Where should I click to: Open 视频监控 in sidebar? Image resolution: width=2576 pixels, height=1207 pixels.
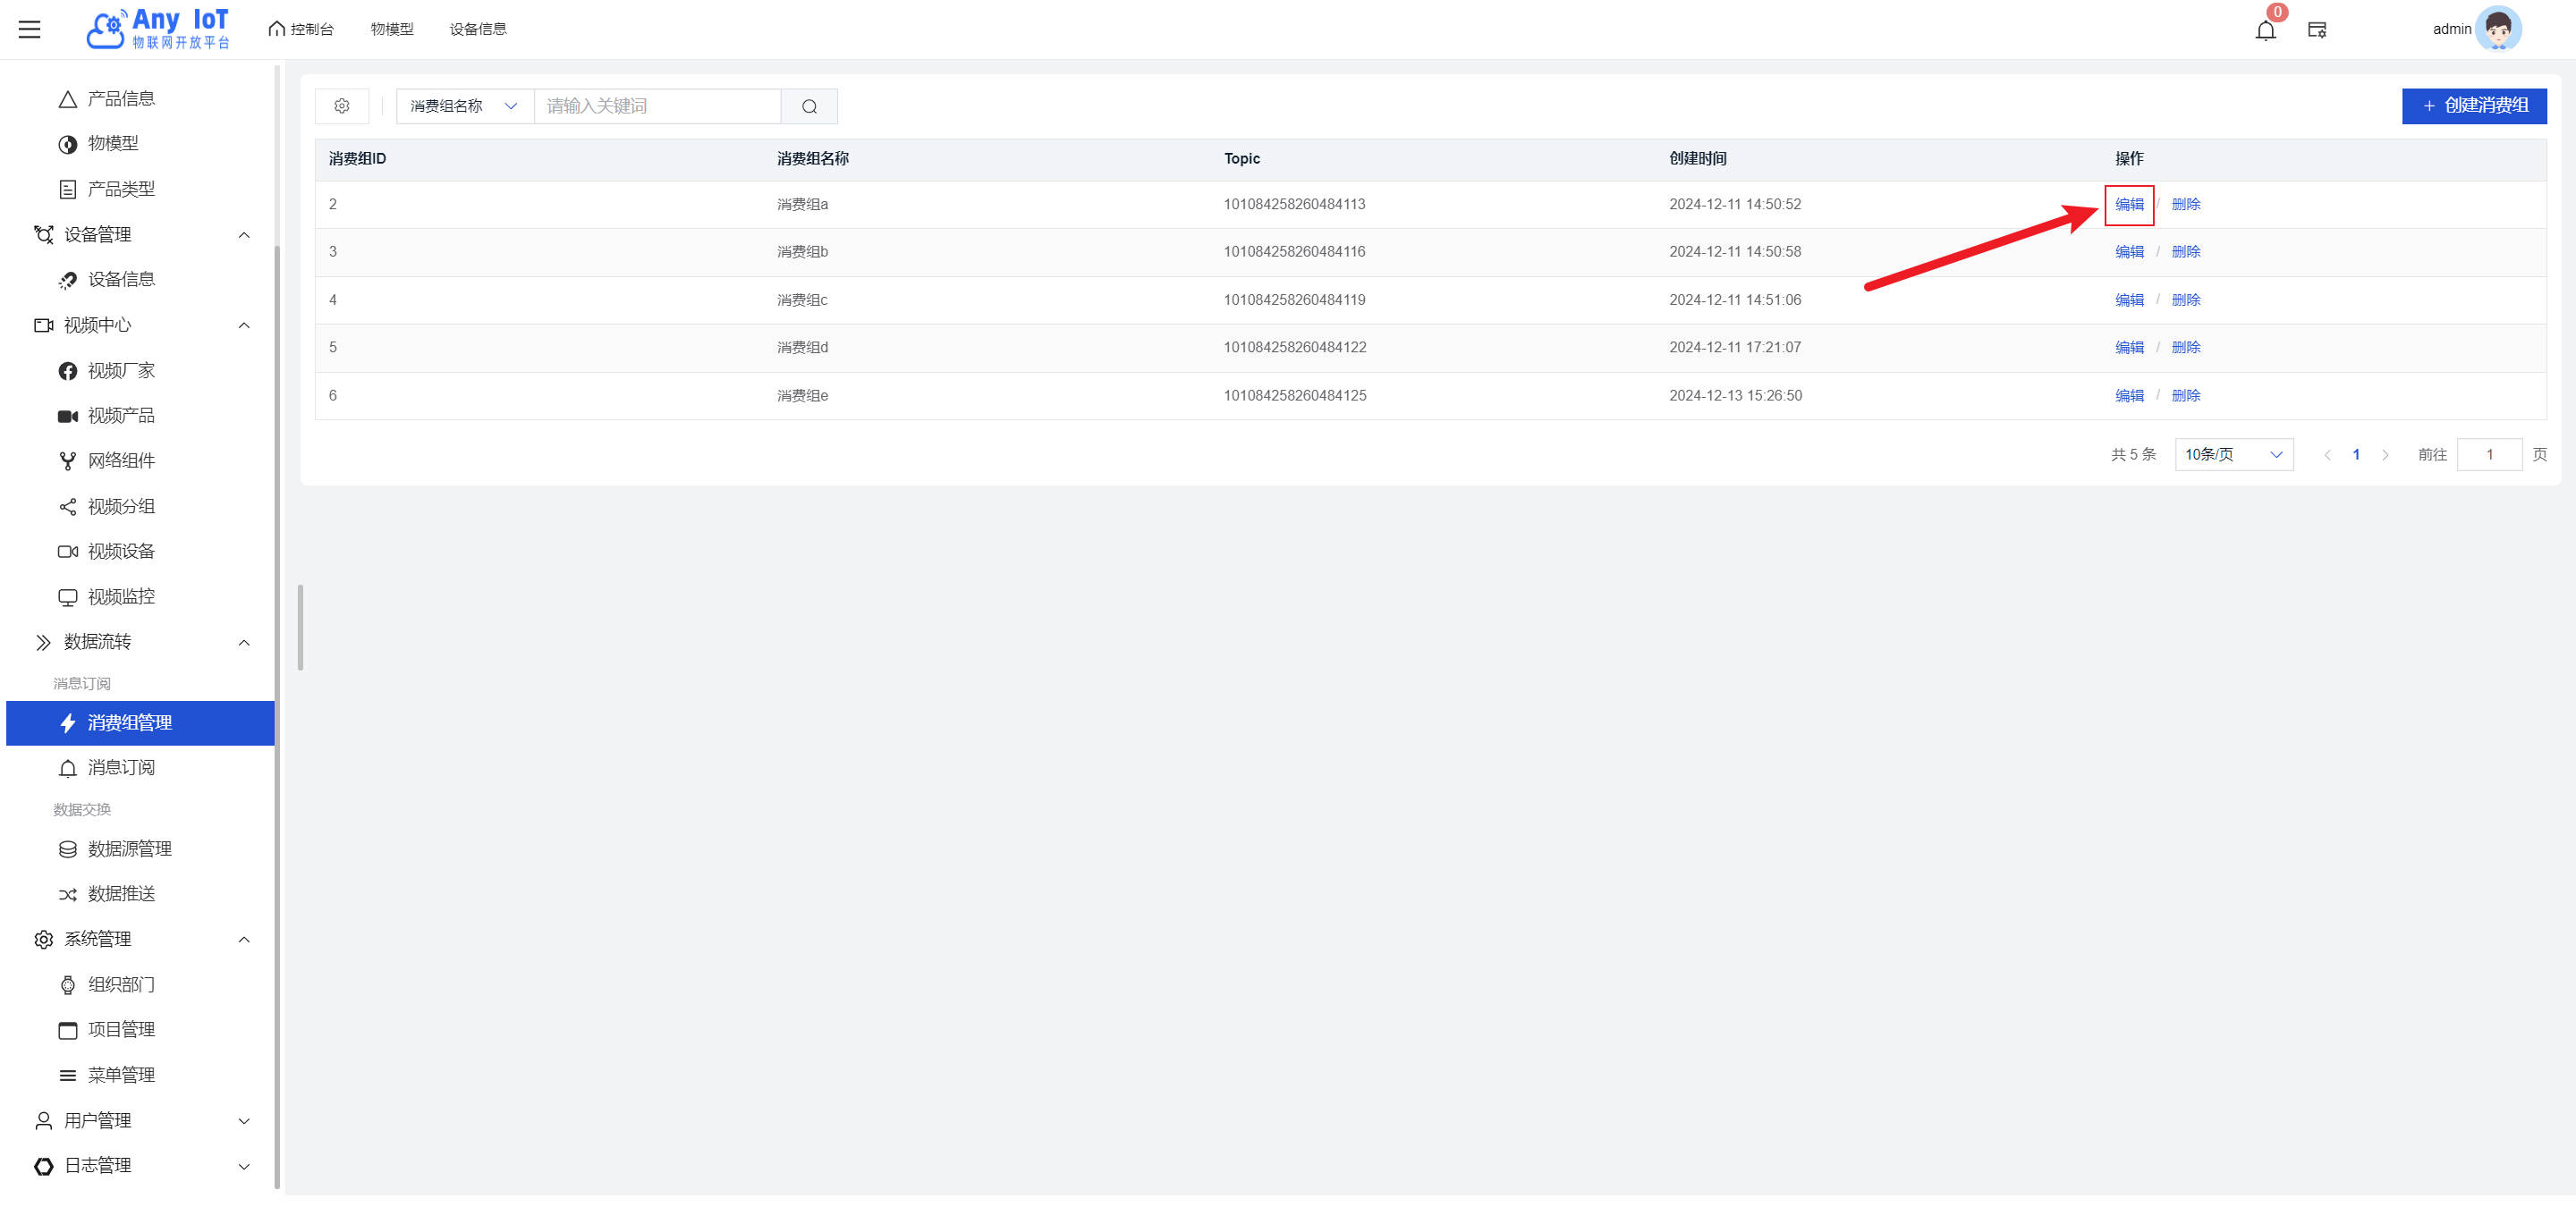pos(120,596)
